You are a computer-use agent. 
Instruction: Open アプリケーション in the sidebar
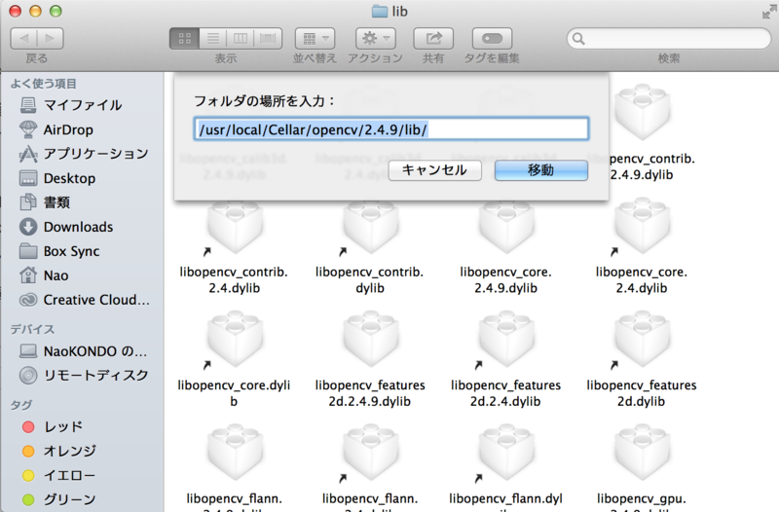click(82, 154)
